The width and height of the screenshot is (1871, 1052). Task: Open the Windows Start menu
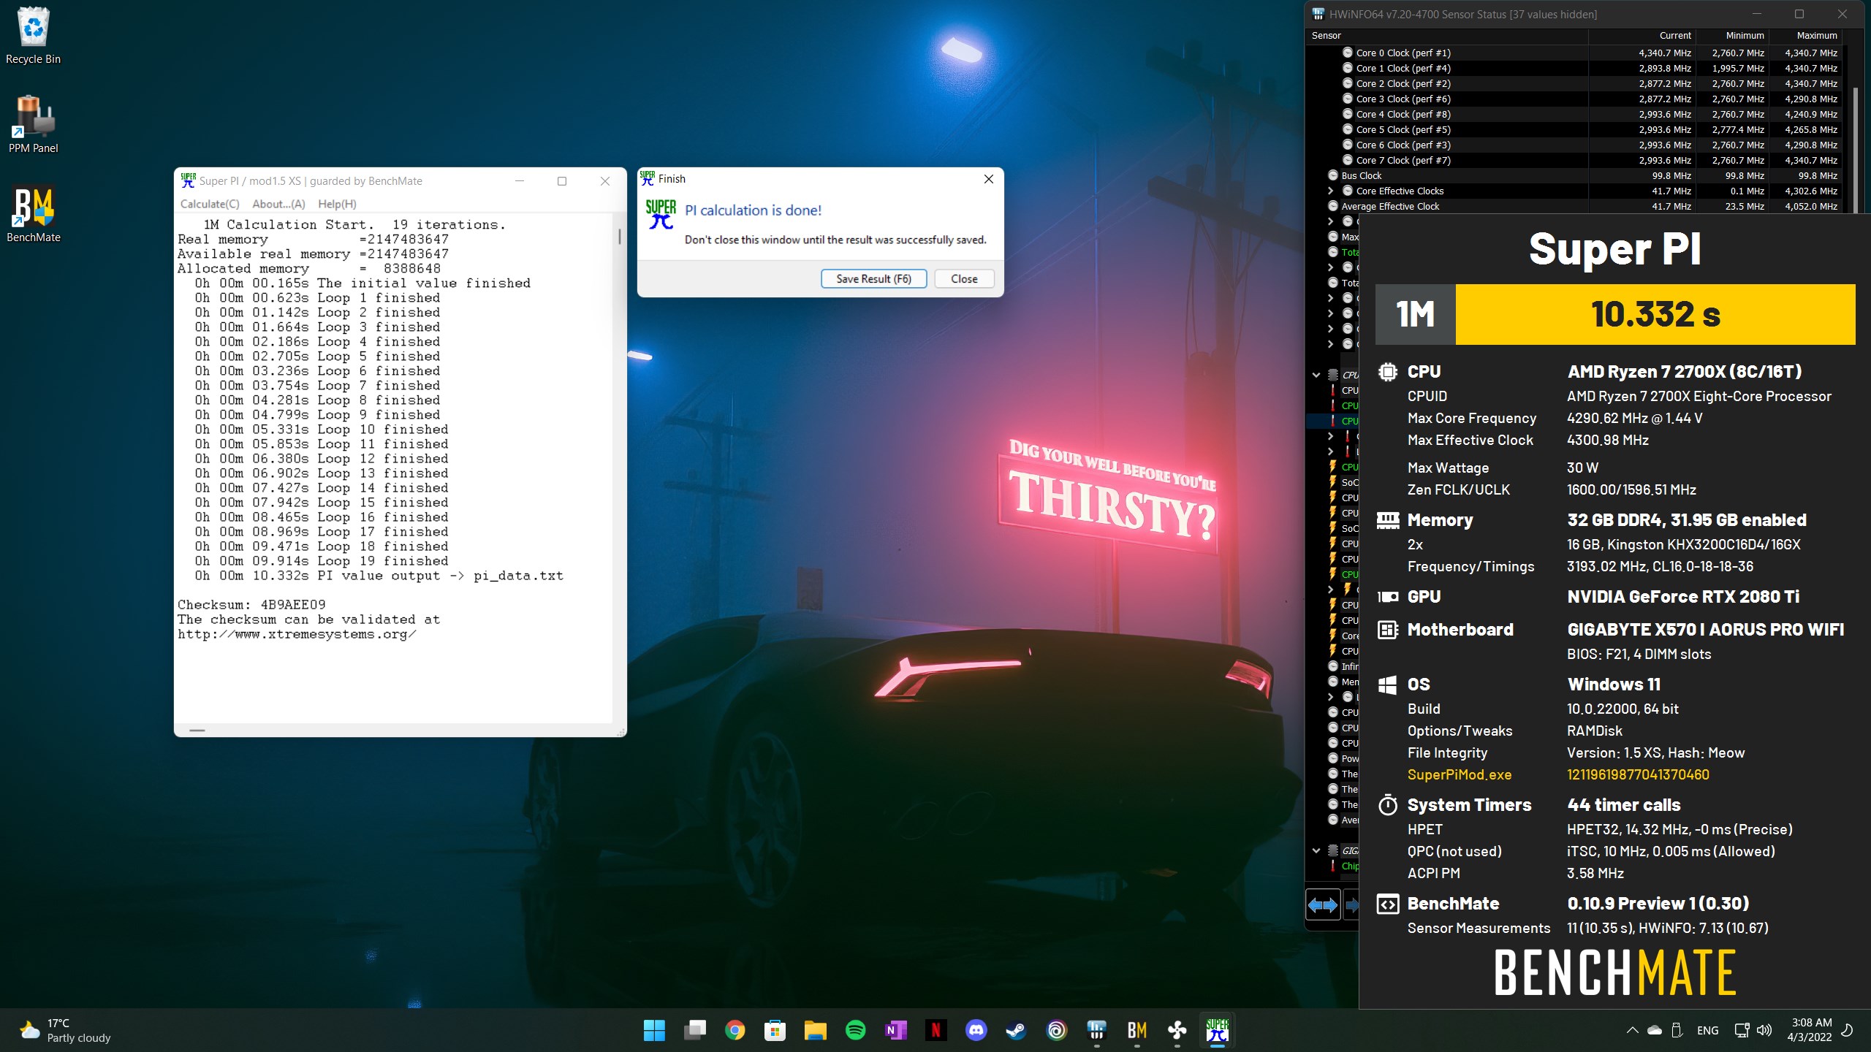[654, 1030]
